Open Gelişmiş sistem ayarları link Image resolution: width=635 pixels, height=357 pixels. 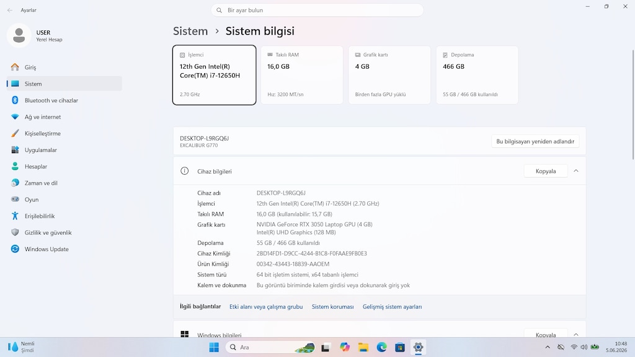point(392,307)
